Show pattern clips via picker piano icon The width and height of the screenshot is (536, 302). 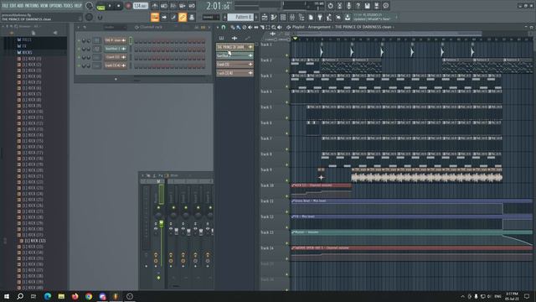point(221,38)
